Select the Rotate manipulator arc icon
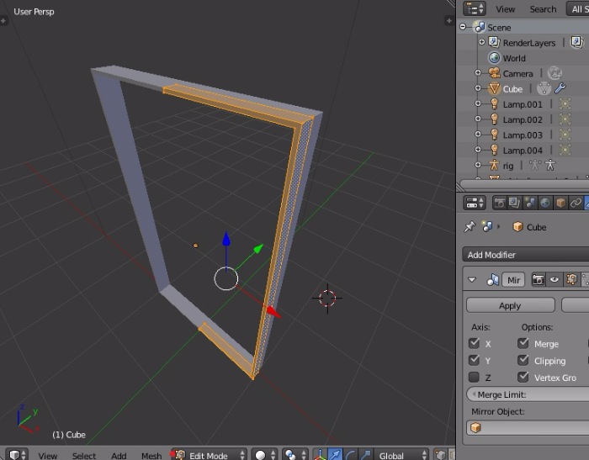Screen dimensions: 589x460 coord(350,455)
